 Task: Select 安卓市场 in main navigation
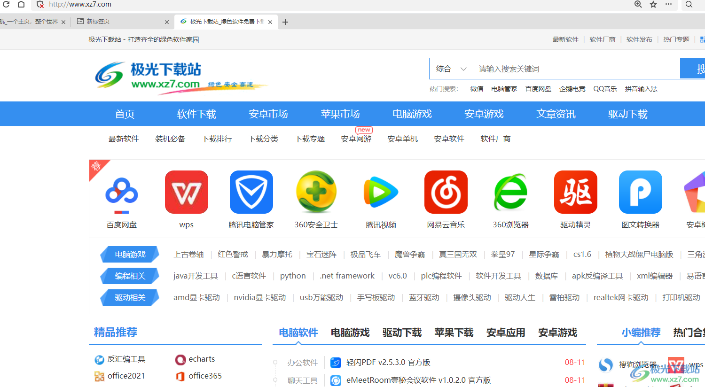[268, 114]
